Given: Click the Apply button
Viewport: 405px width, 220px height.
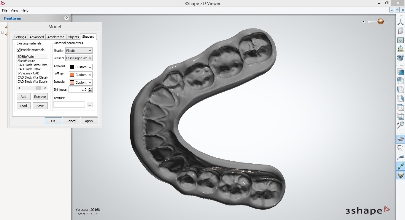Looking at the screenshot, I should click(89, 121).
